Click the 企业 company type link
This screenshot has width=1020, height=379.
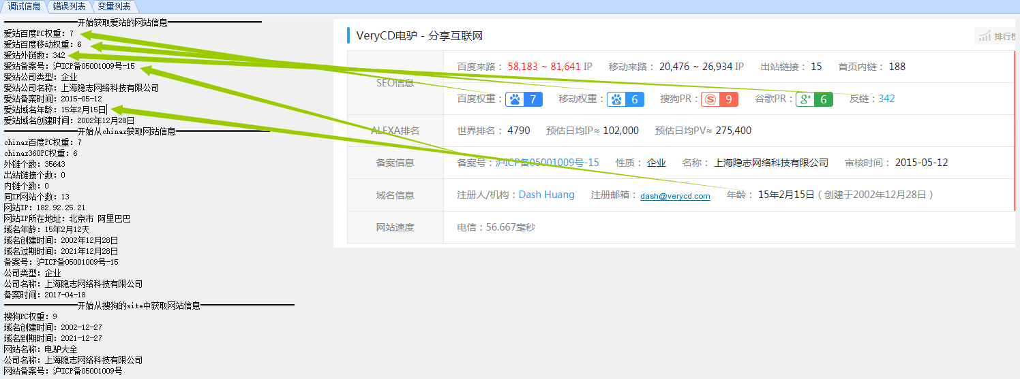coord(657,163)
